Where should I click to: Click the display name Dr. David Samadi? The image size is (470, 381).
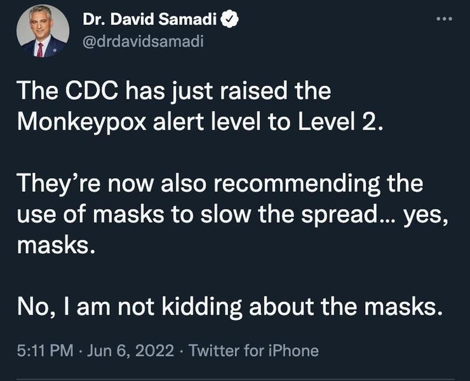[x=149, y=20]
